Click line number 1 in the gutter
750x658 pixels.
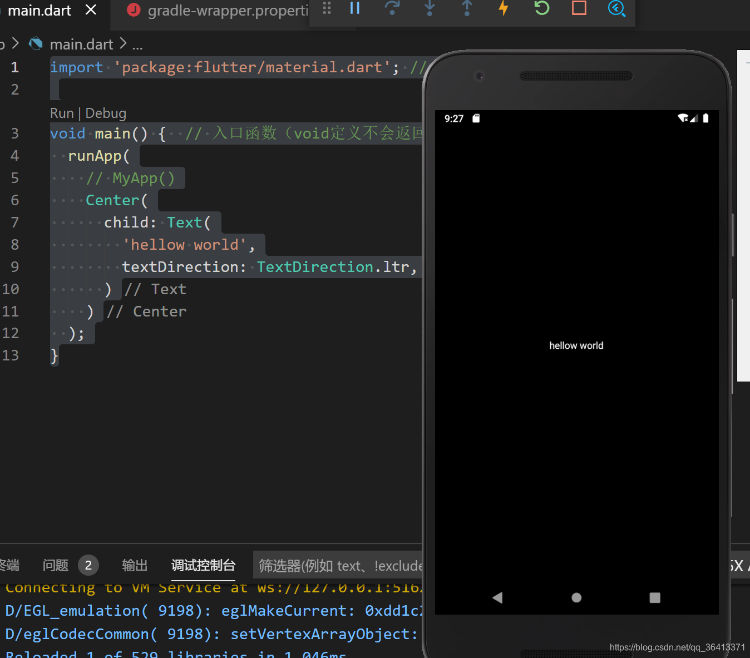tap(15, 67)
